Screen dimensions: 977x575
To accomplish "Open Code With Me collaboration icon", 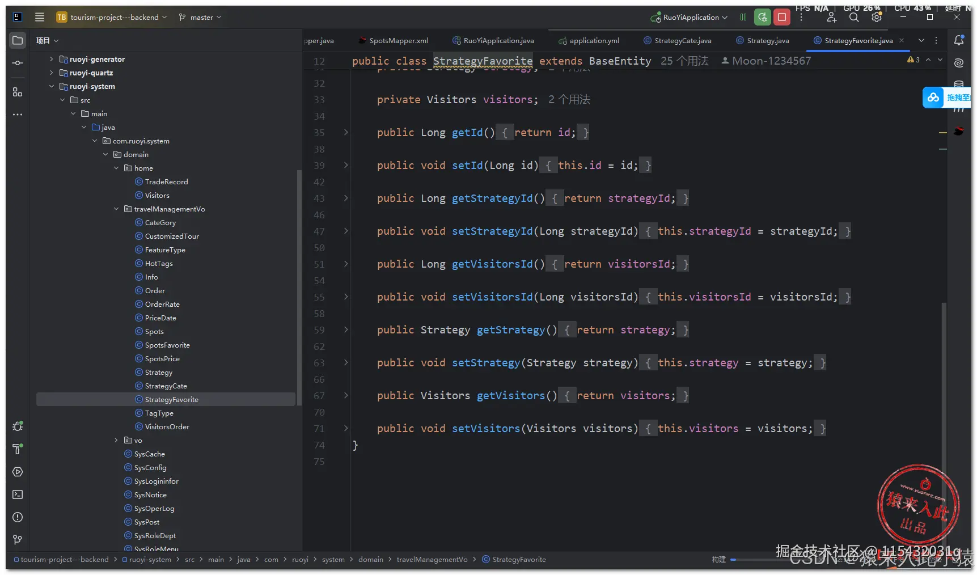I will click(831, 18).
